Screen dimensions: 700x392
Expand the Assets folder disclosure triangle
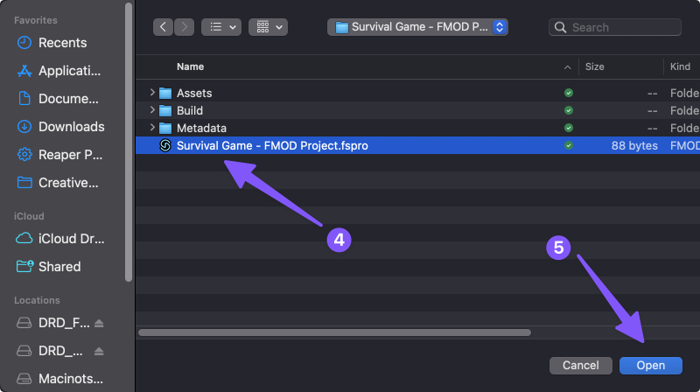coord(152,93)
